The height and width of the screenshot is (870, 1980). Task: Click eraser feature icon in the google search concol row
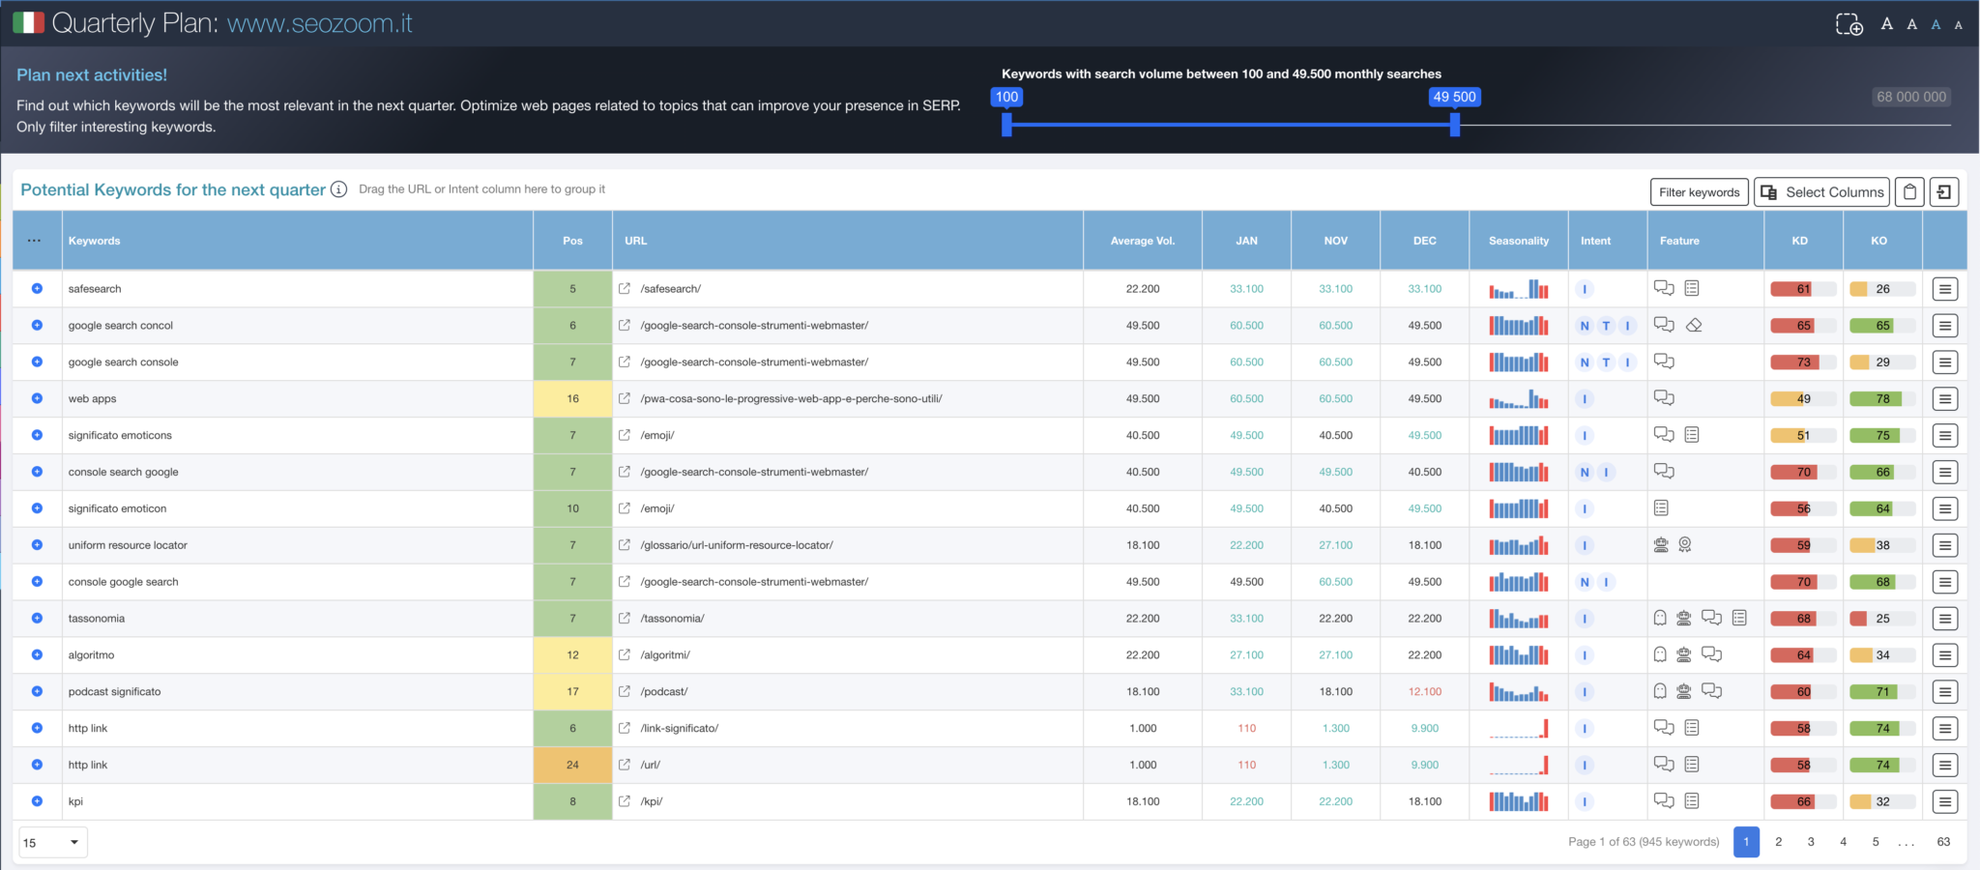1694,326
